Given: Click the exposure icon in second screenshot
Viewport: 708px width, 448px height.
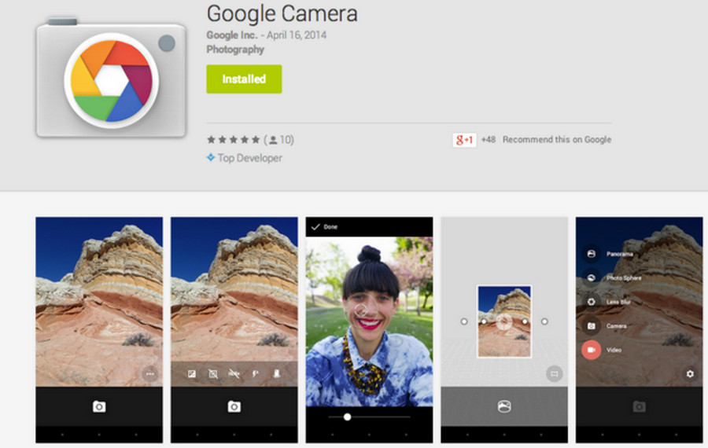Looking at the screenshot, I should [x=192, y=374].
